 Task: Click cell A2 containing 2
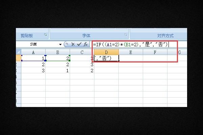[33, 64]
